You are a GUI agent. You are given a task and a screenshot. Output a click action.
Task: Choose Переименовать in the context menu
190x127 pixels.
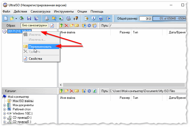coord(41,47)
